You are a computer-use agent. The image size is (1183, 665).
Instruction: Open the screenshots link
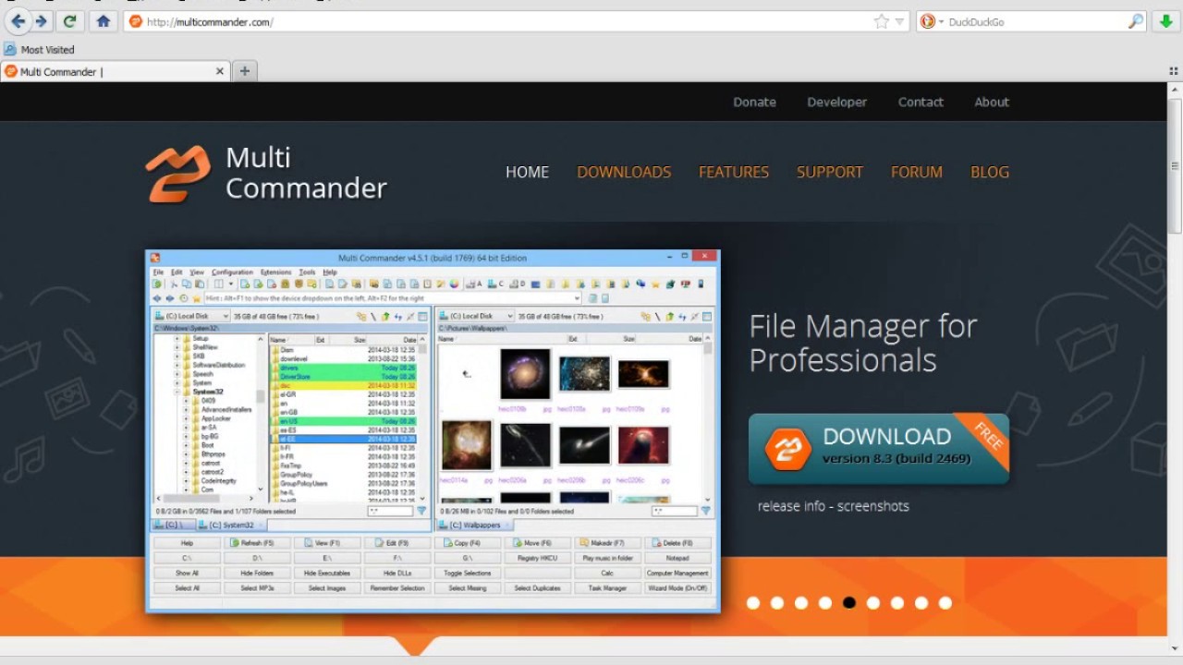[x=873, y=506]
